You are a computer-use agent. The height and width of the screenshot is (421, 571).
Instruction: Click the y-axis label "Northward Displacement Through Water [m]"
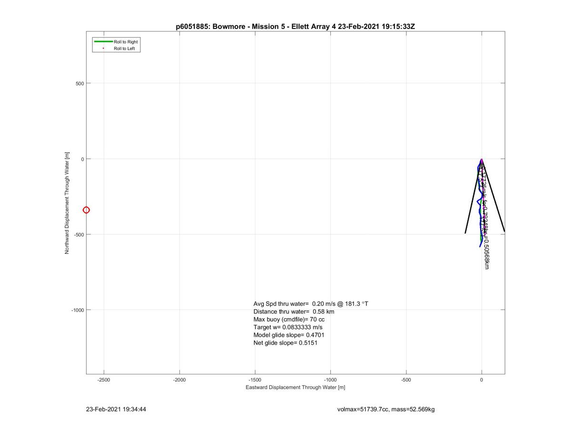67,203
